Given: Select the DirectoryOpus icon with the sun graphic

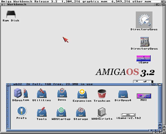Looking at the screenshot, I should [x=144, y=20].
